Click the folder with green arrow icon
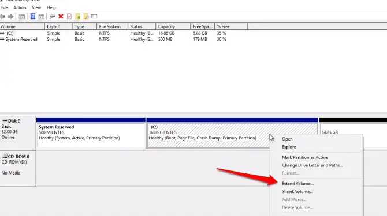387x216 pixels. [x=78, y=17]
